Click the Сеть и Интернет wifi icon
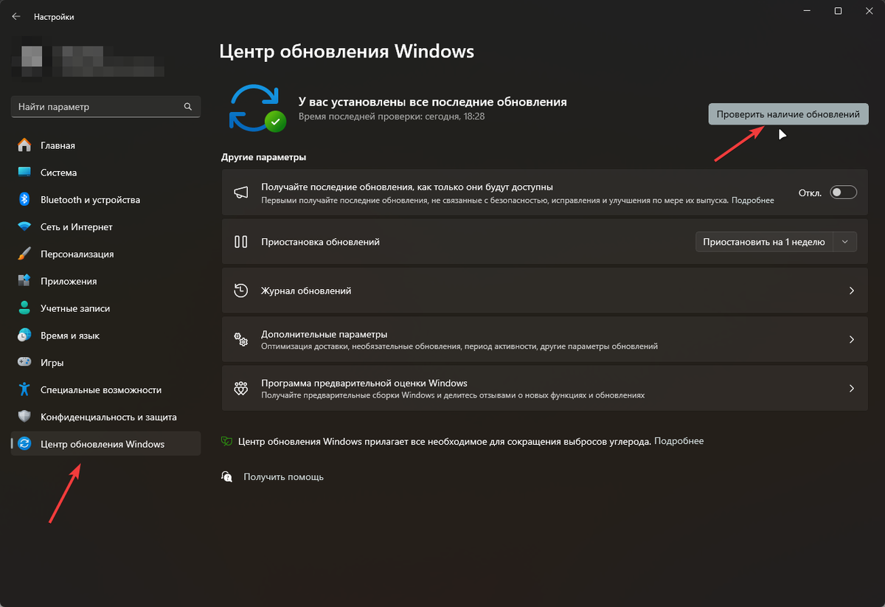 pos(24,227)
